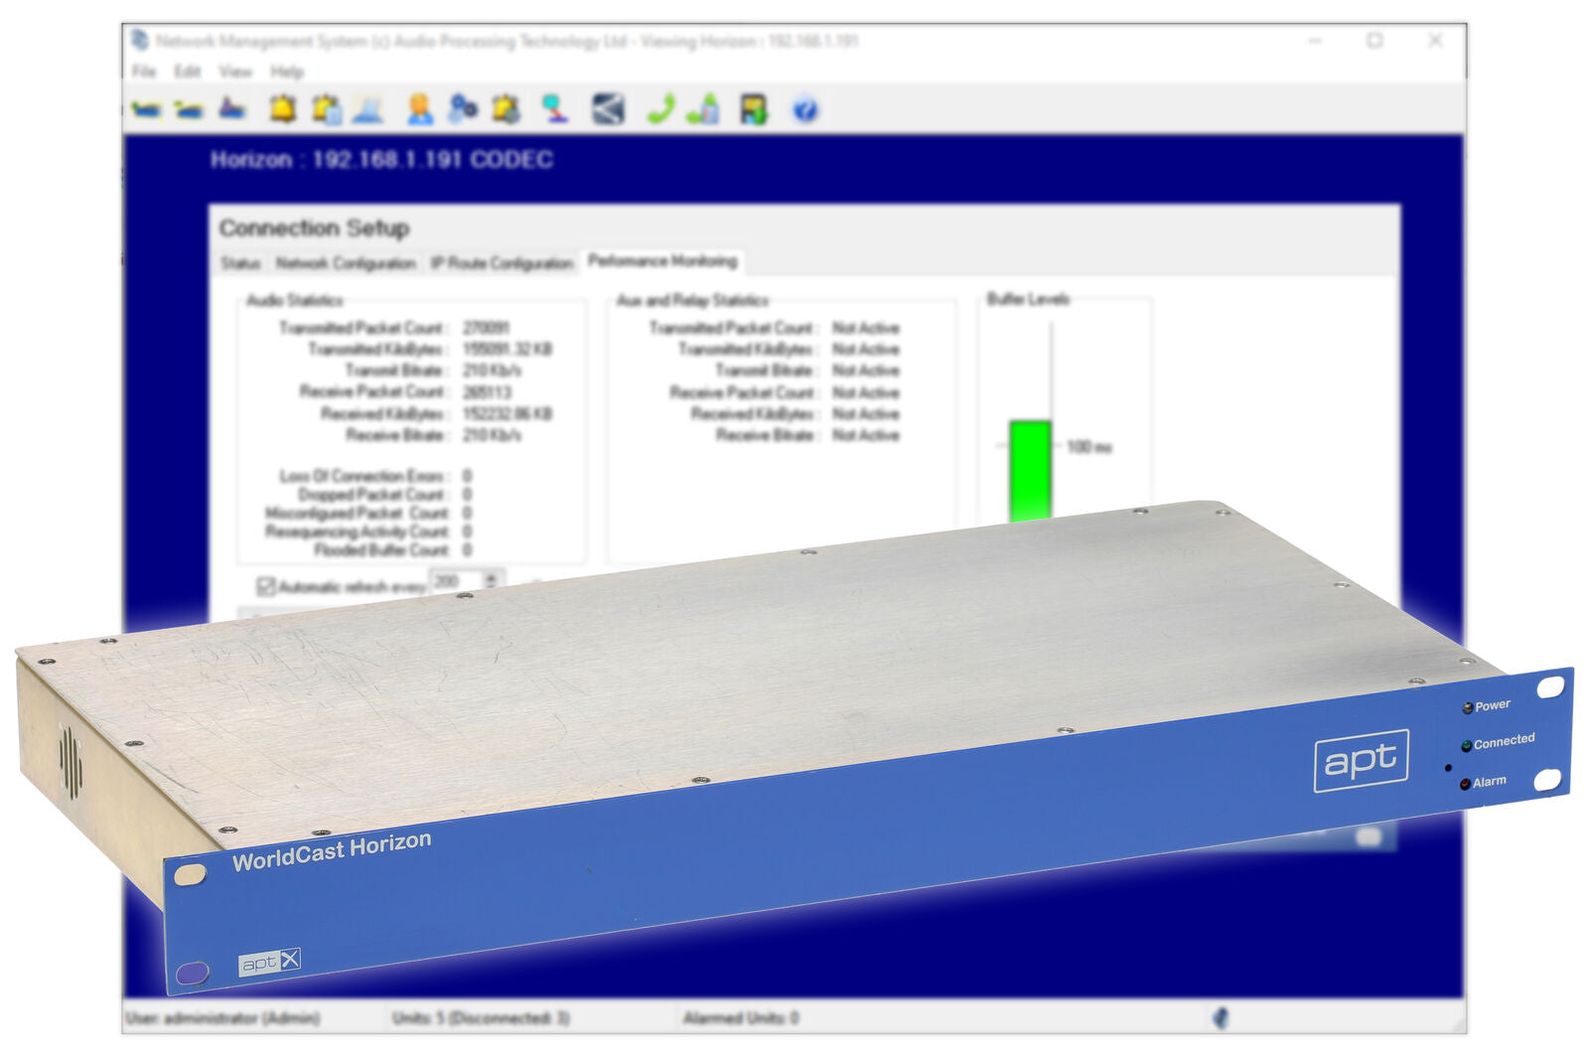Click Units: 5 (Disconnected: 3) in status bar
Screen dimensions: 1589x1056
[482, 1018]
